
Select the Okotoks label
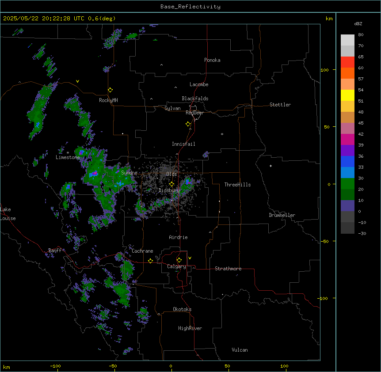(x=182, y=309)
